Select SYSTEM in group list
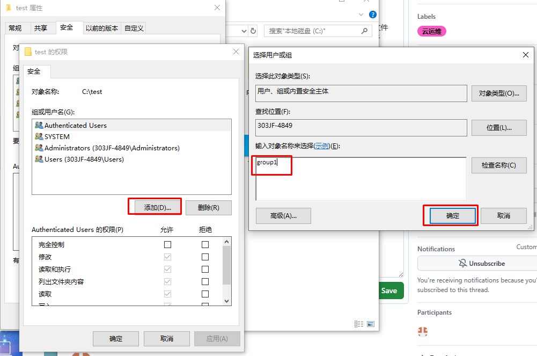 point(131,137)
